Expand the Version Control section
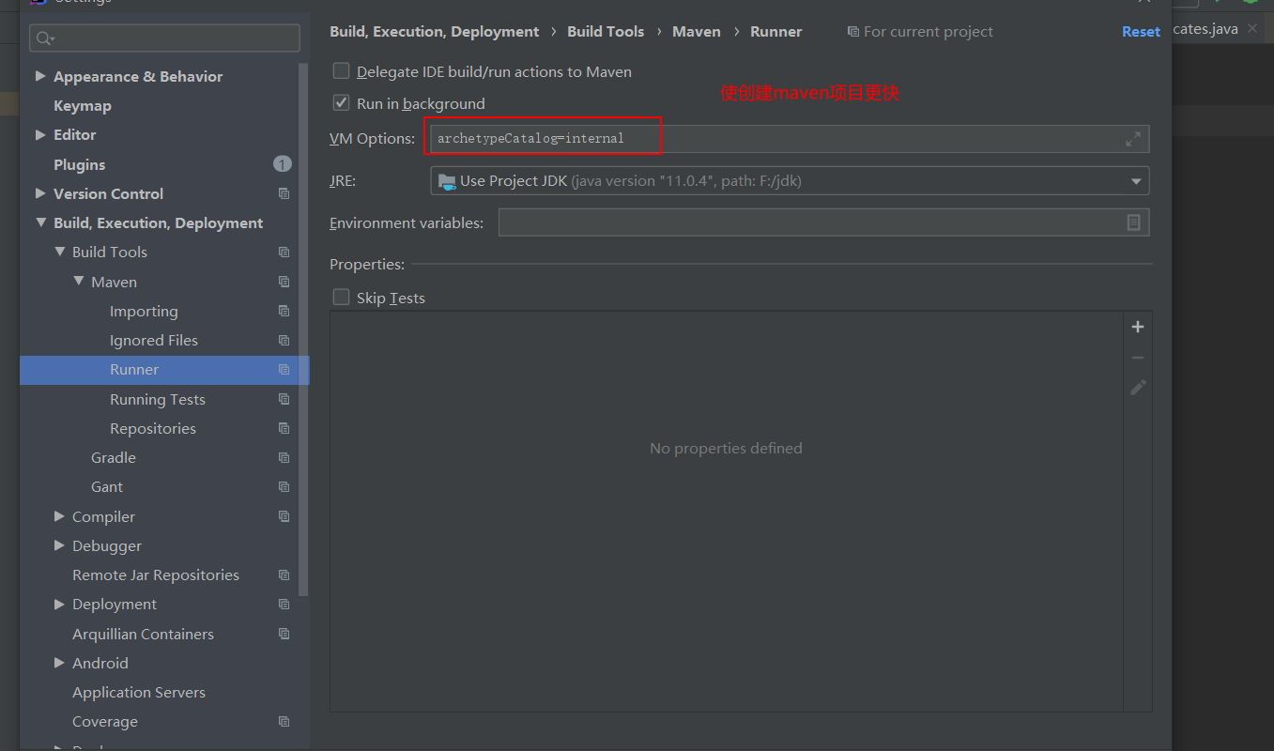 [40, 193]
